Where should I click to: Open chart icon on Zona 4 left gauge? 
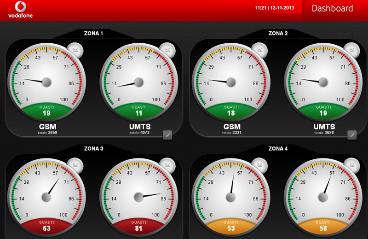[x=259, y=165]
